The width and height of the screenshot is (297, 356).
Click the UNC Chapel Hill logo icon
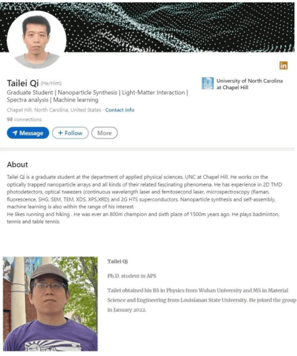tap(208, 83)
